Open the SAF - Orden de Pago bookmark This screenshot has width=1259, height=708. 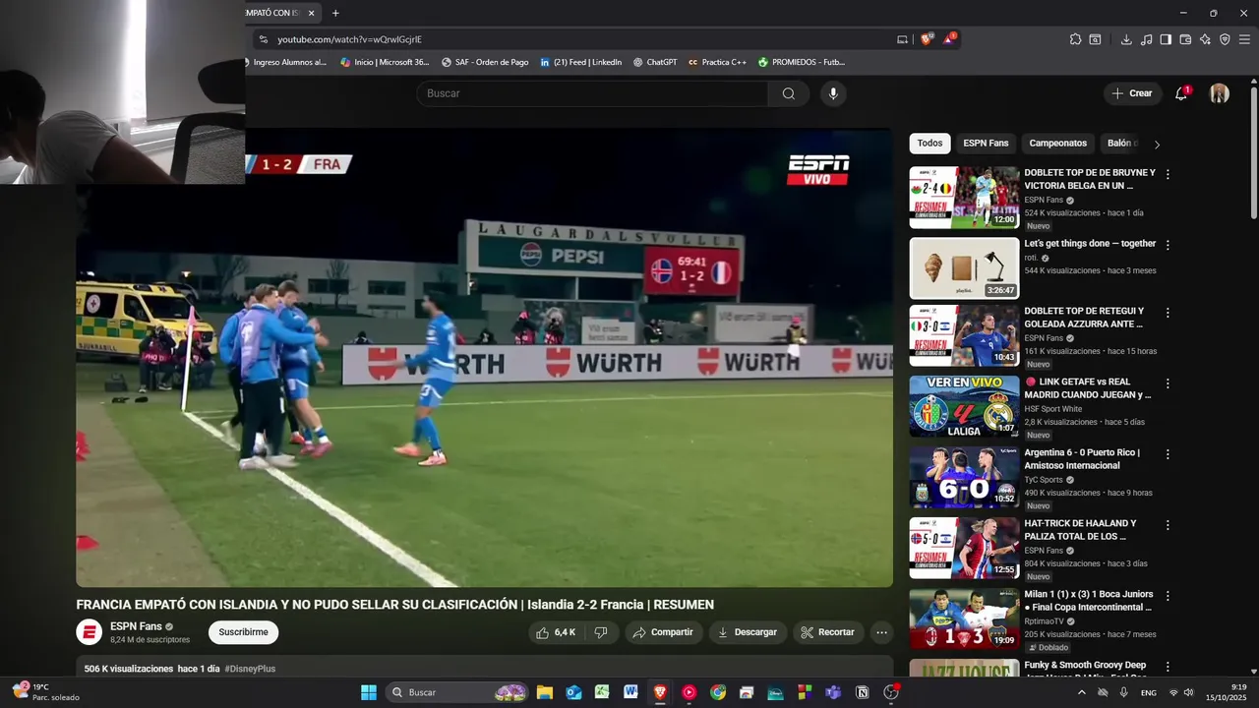[485, 62]
